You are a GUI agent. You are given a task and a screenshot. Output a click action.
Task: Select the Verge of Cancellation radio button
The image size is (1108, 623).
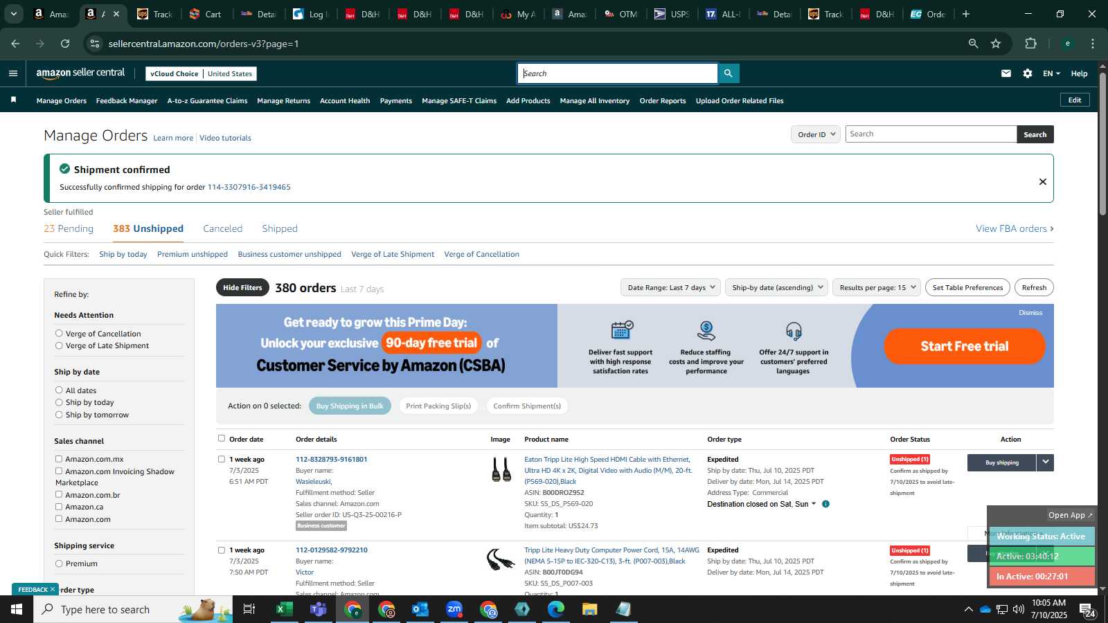point(59,333)
